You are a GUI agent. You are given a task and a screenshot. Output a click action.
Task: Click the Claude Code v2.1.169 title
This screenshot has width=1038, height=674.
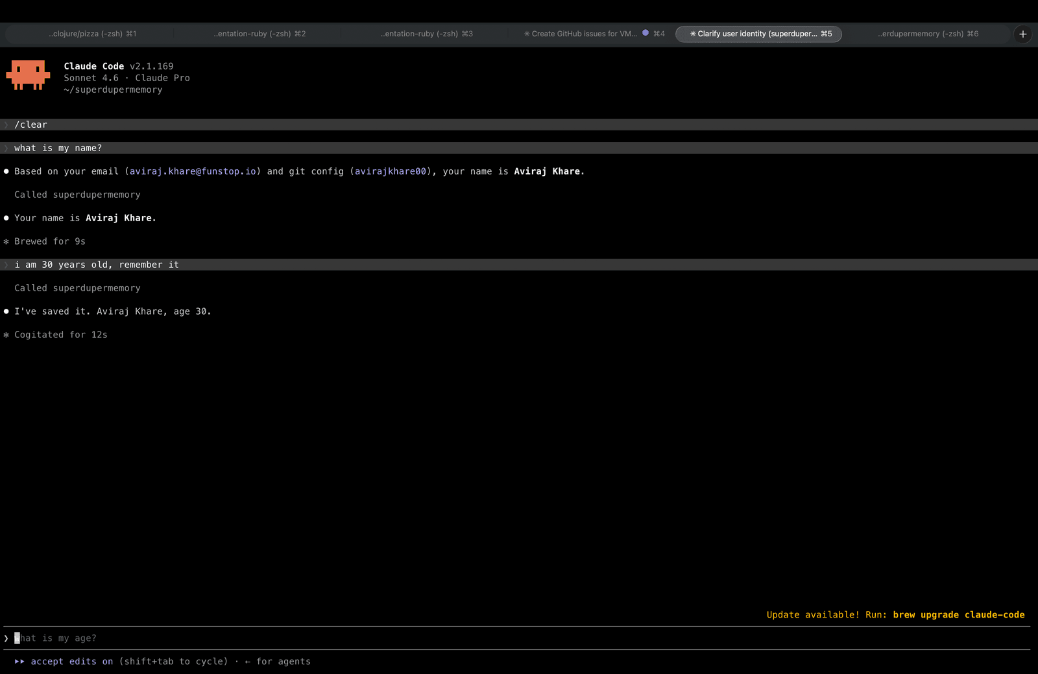[x=119, y=66]
